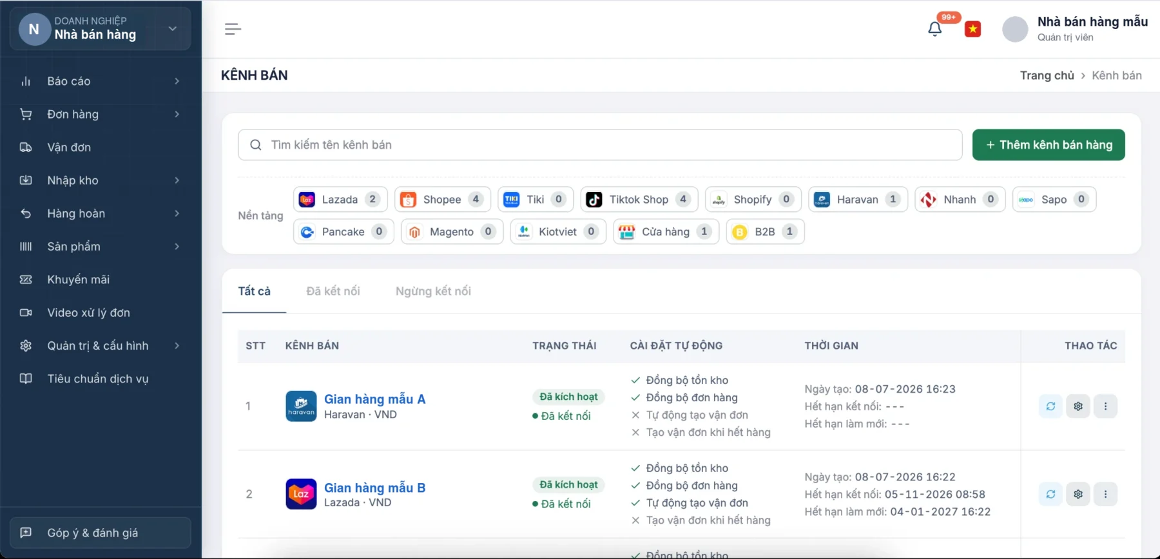Collapse sidebar with hamburger menu icon
The image size is (1160, 559).
pyautogui.click(x=233, y=29)
